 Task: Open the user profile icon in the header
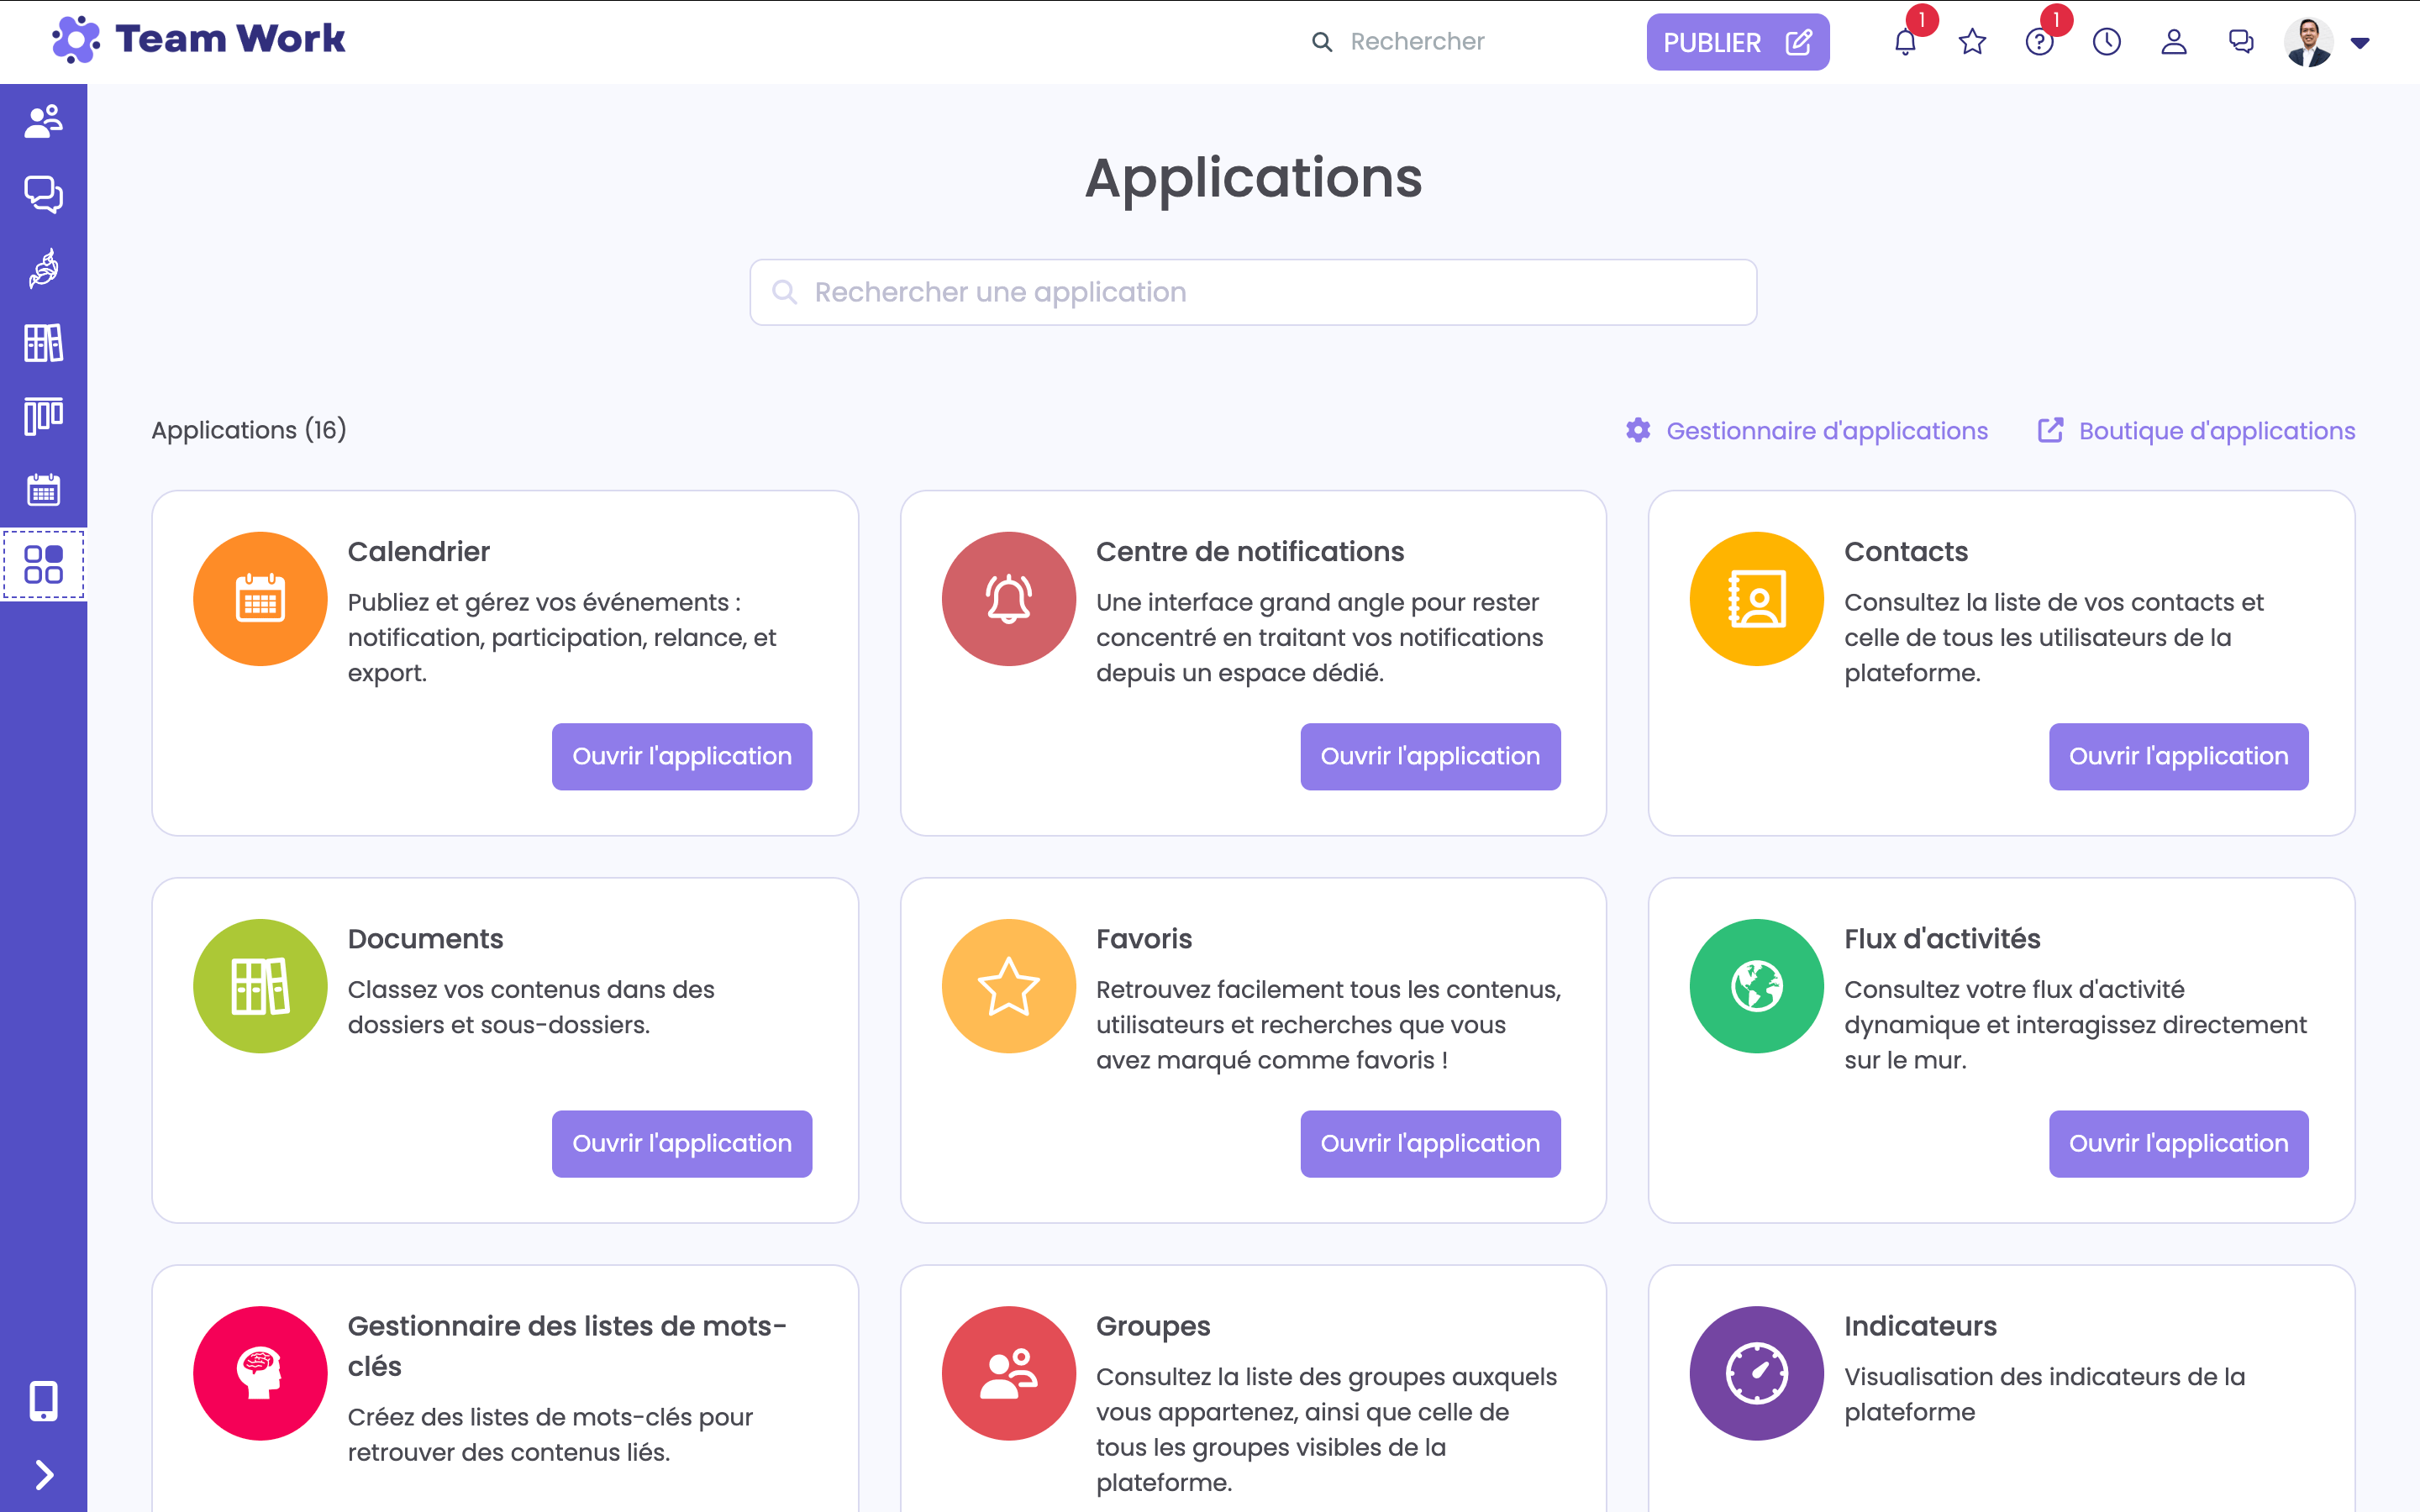point(2174,42)
